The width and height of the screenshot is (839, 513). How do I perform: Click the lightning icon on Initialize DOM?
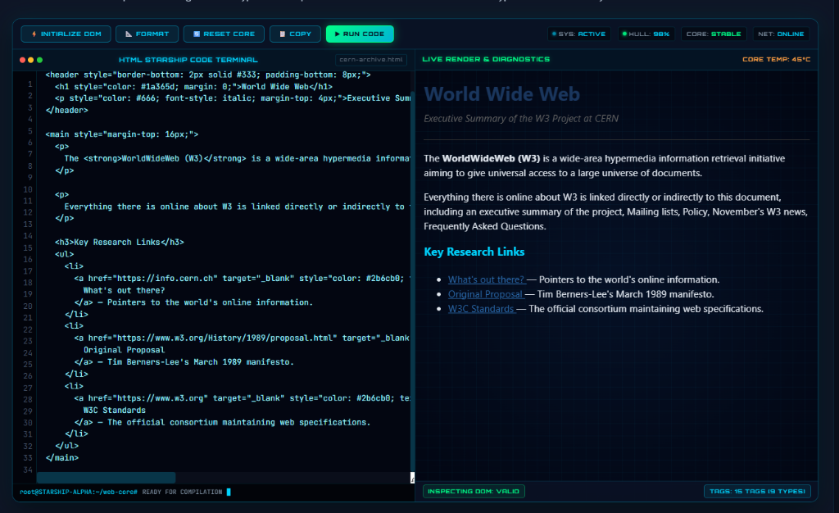(x=34, y=34)
